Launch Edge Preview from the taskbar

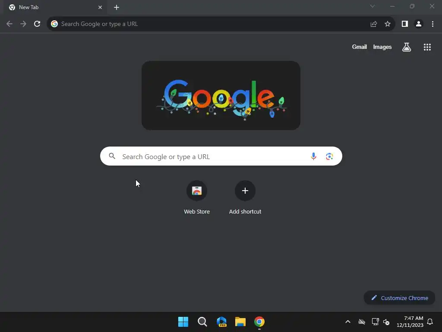point(221,322)
